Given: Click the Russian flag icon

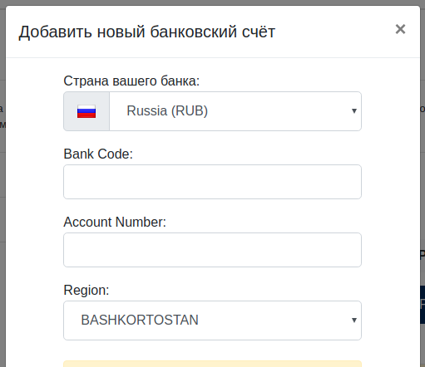Looking at the screenshot, I should (86, 111).
